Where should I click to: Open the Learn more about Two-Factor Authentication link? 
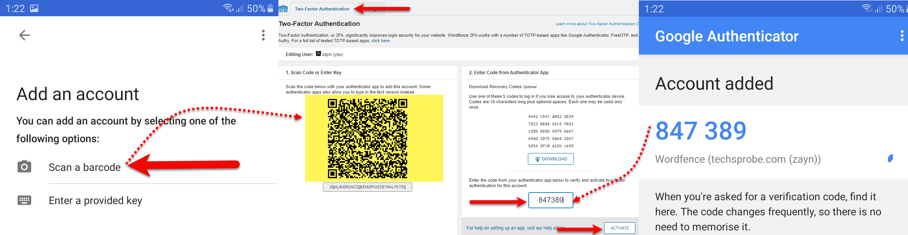click(x=597, y=24)
